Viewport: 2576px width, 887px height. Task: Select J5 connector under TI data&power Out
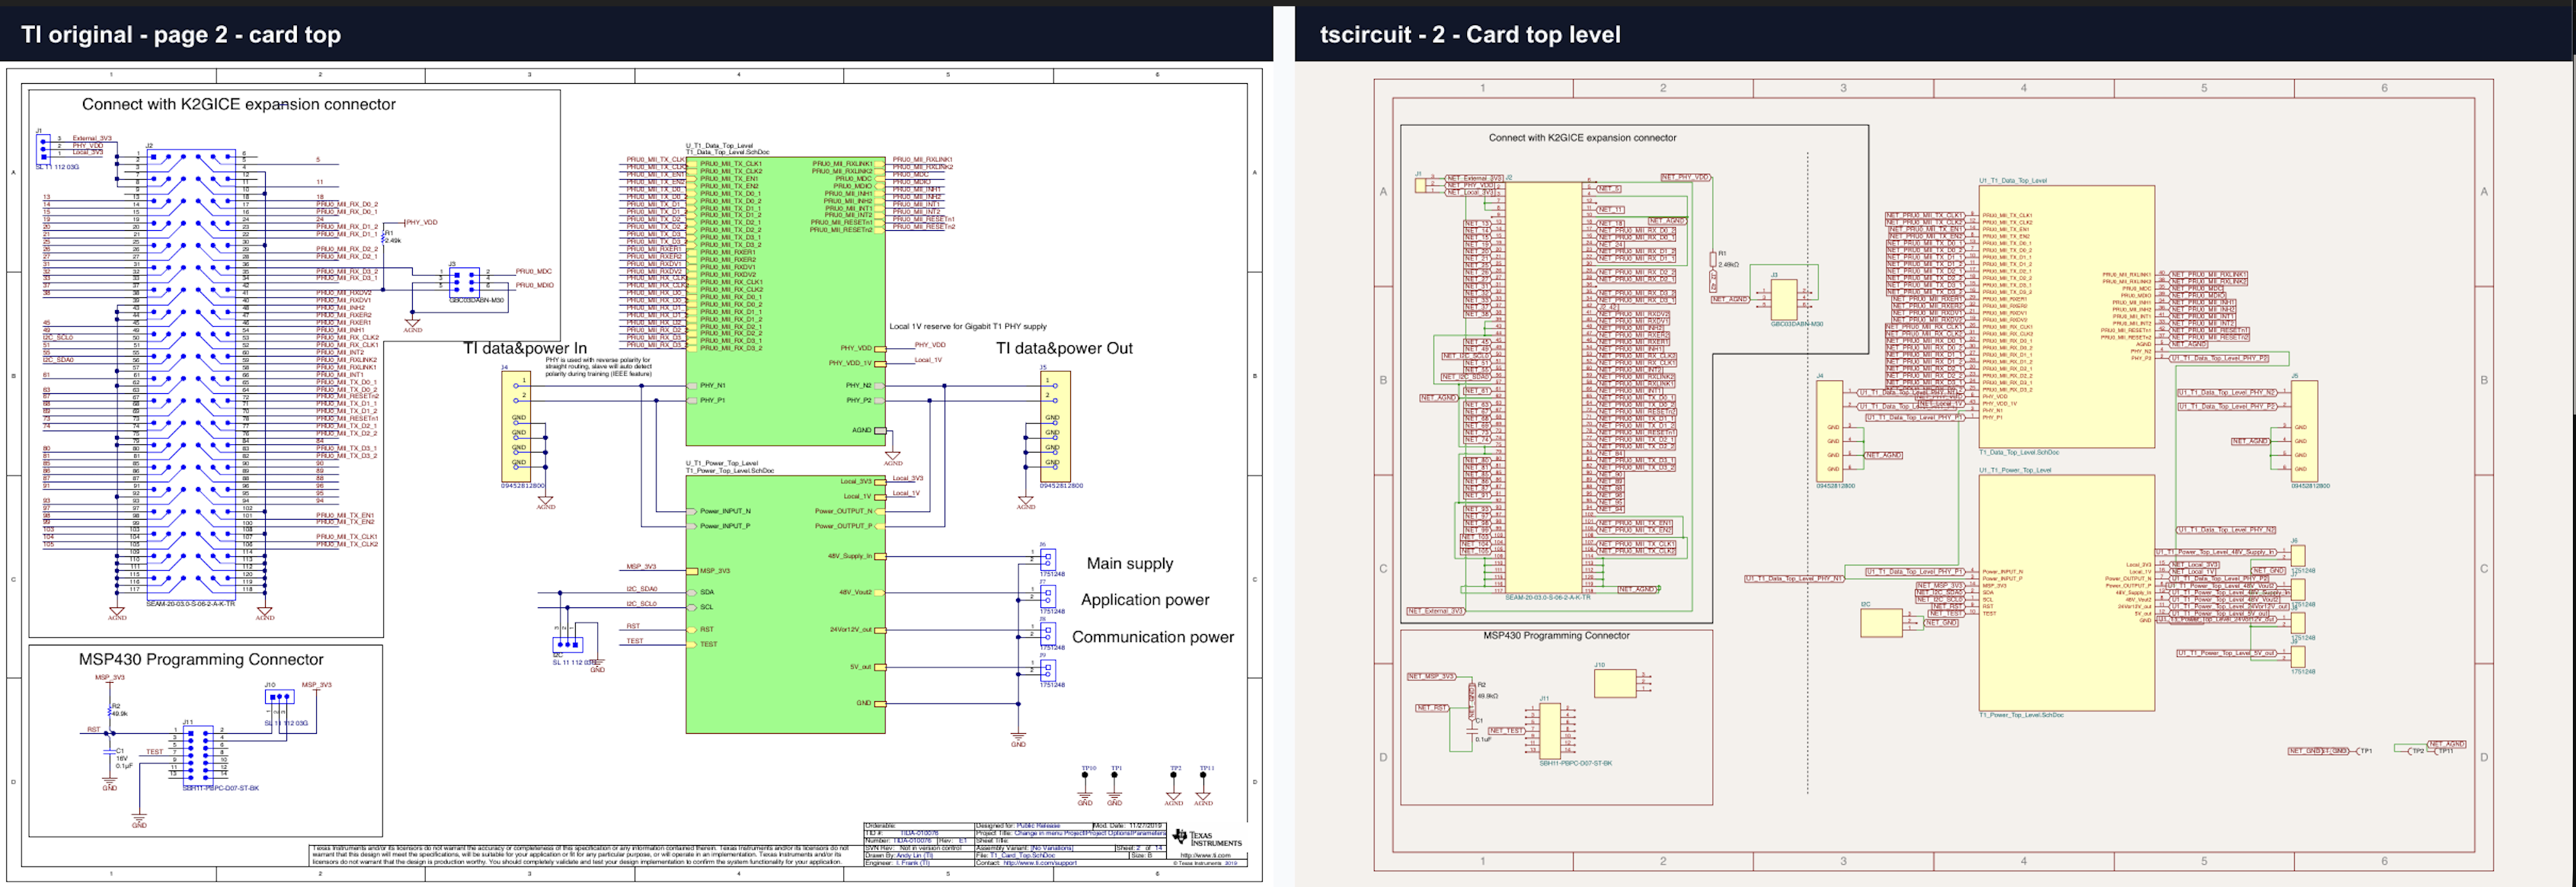(1055, 426)
